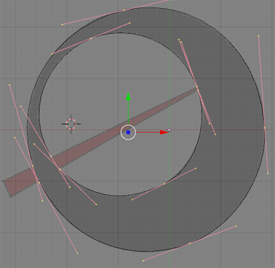Select the leftmost handle endpoint
This screenshot has height=268, width=275.
(10, 85)
